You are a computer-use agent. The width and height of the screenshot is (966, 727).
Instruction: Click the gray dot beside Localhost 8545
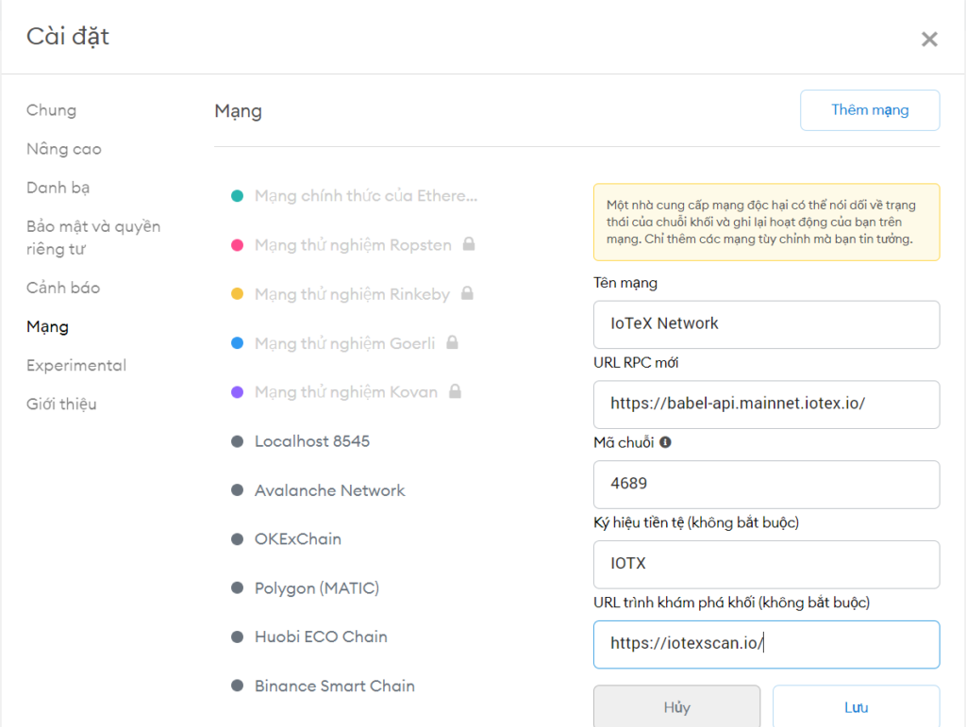coord(237,441)
